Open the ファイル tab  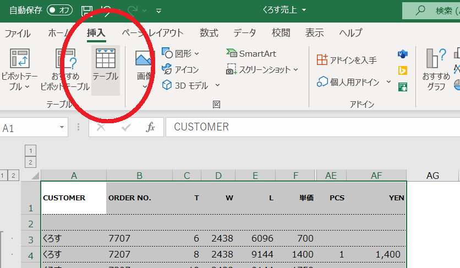[x=17, y=33]
